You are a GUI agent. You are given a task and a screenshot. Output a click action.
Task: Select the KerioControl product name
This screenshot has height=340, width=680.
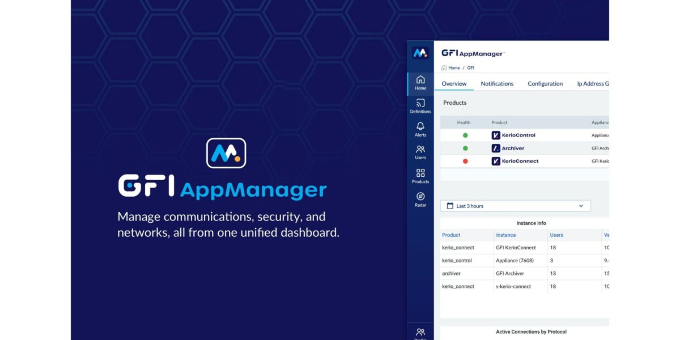pyautogui.click(x=518, y=135)
